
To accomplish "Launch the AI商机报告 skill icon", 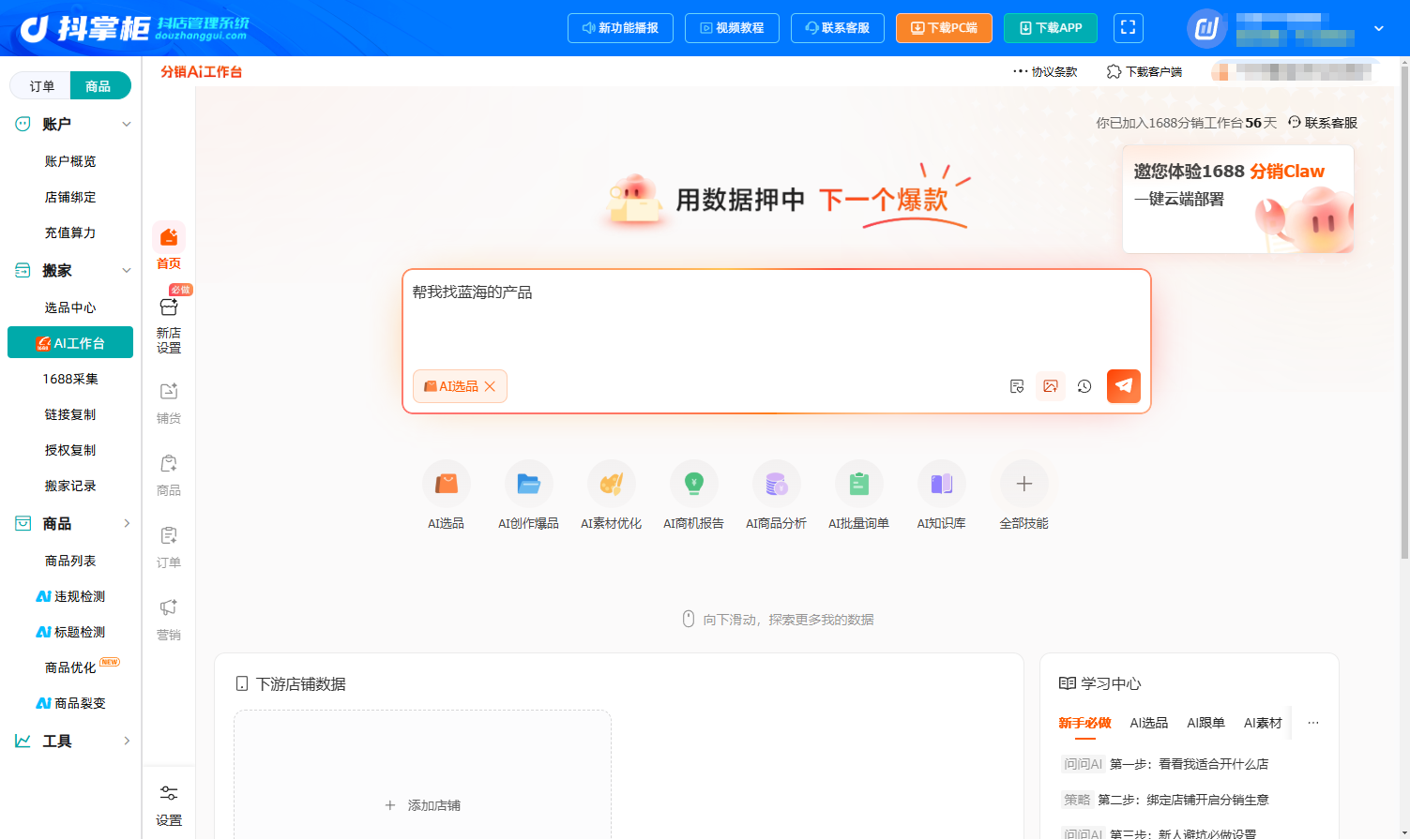I will (694, 484).
